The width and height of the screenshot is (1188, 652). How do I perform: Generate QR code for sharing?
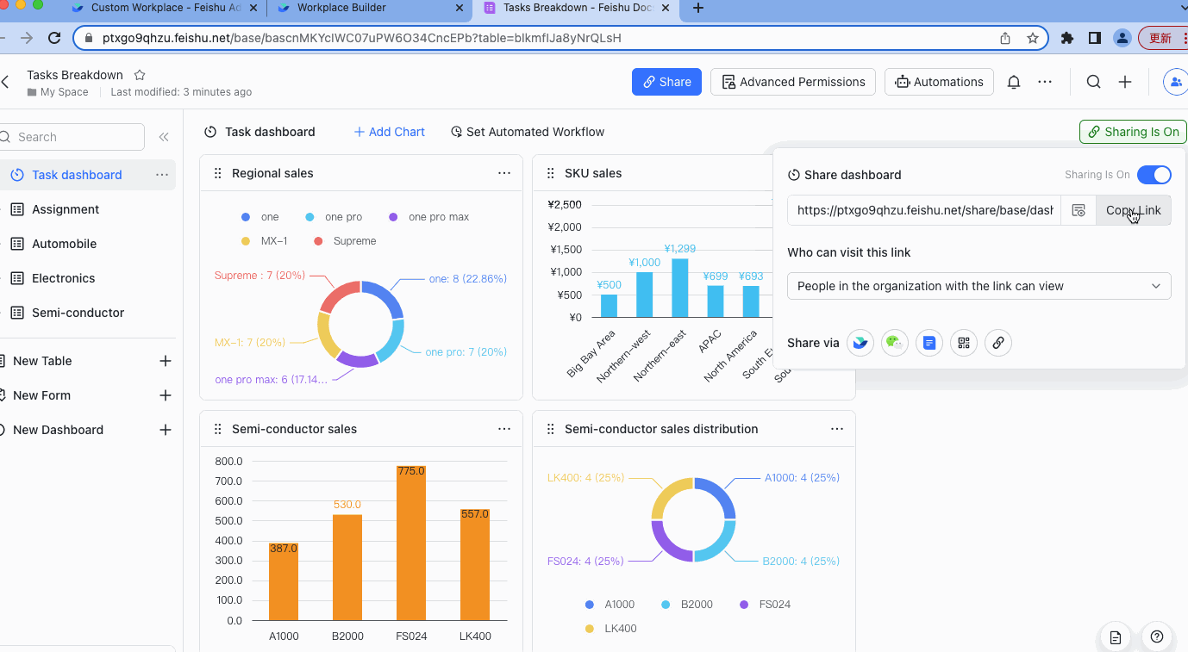pos(963,343)
